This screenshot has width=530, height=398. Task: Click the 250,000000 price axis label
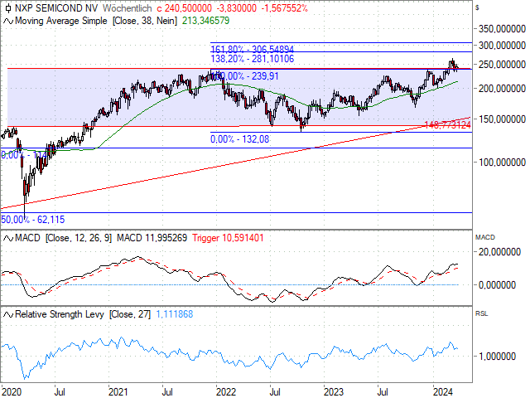point(503,65)
